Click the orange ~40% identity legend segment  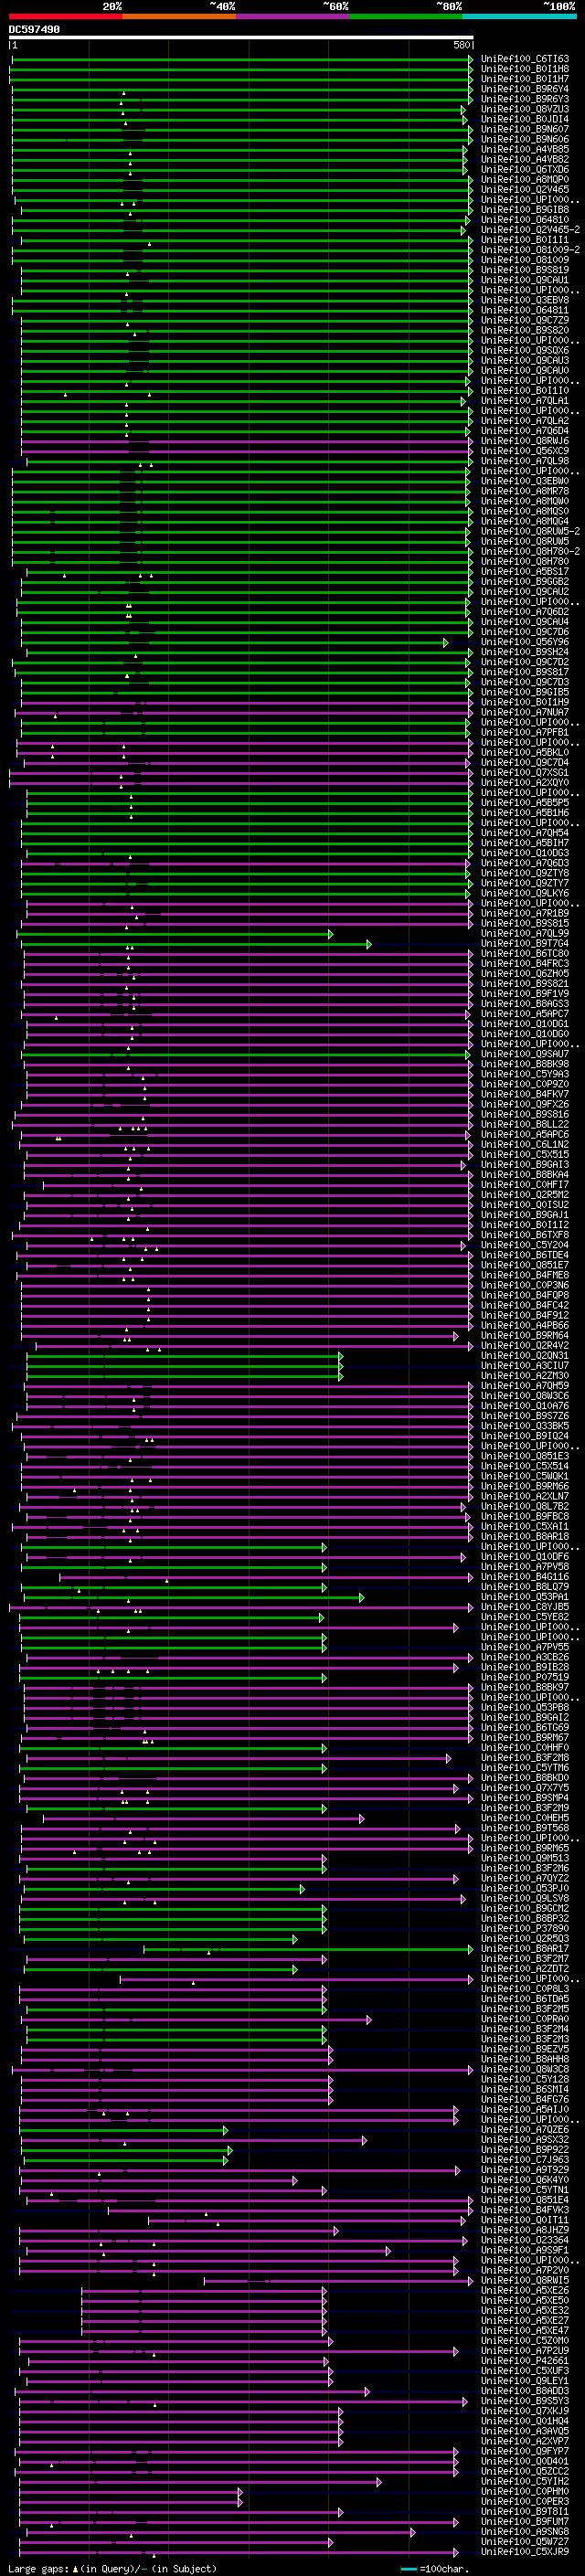(x=179, y=17)
